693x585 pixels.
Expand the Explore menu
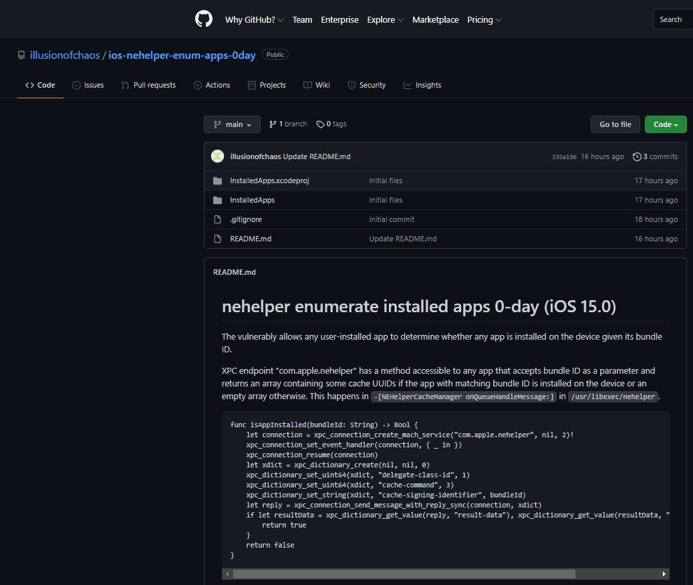pos(385,20)
